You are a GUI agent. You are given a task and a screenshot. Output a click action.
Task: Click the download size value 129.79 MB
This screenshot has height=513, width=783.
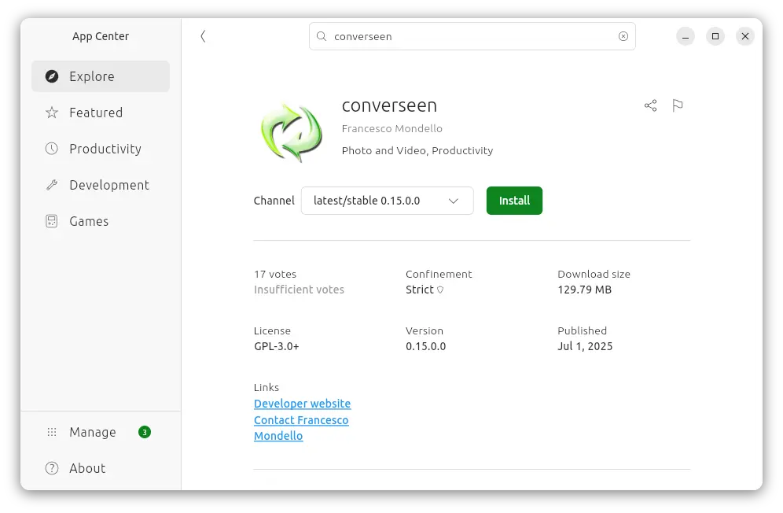[x=584, y=290]
